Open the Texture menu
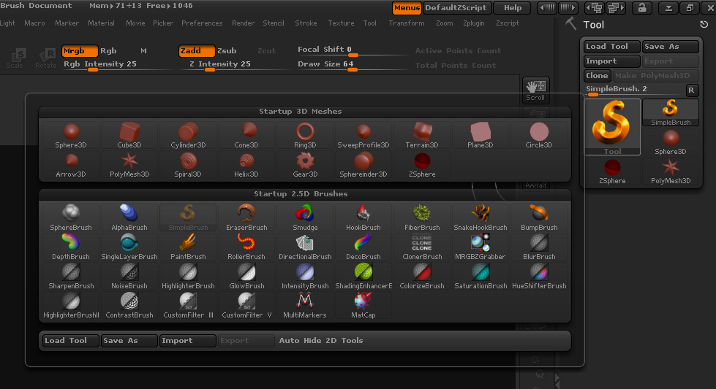The height and width of the screenshot is (389, 716). click(341, 23)
